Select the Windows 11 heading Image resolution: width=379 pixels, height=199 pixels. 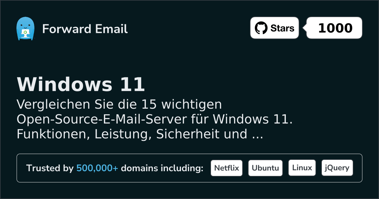click(x=81, y=85)
